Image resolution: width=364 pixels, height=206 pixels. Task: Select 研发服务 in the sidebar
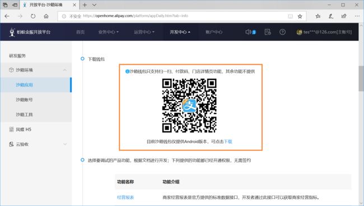17,56
